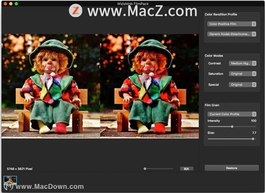The height and width of the screenshot is (193, 265).
Task: Toggle the B/A before-after view
Action: click(186, 169)
